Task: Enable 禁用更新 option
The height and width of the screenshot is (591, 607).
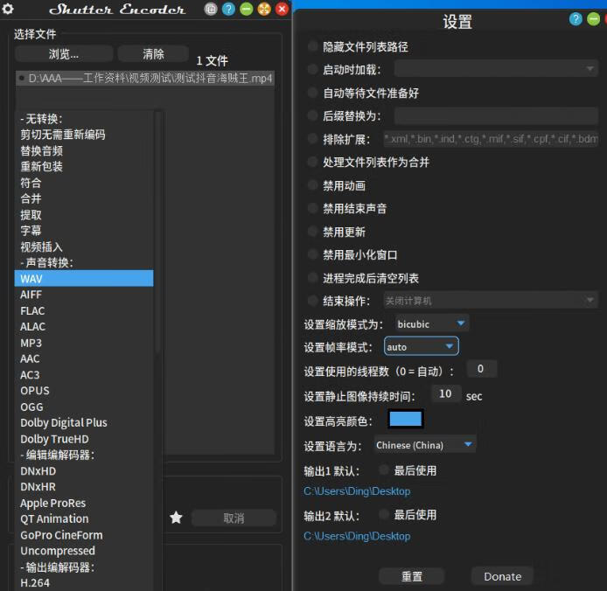Action: [x=312, y=232]
